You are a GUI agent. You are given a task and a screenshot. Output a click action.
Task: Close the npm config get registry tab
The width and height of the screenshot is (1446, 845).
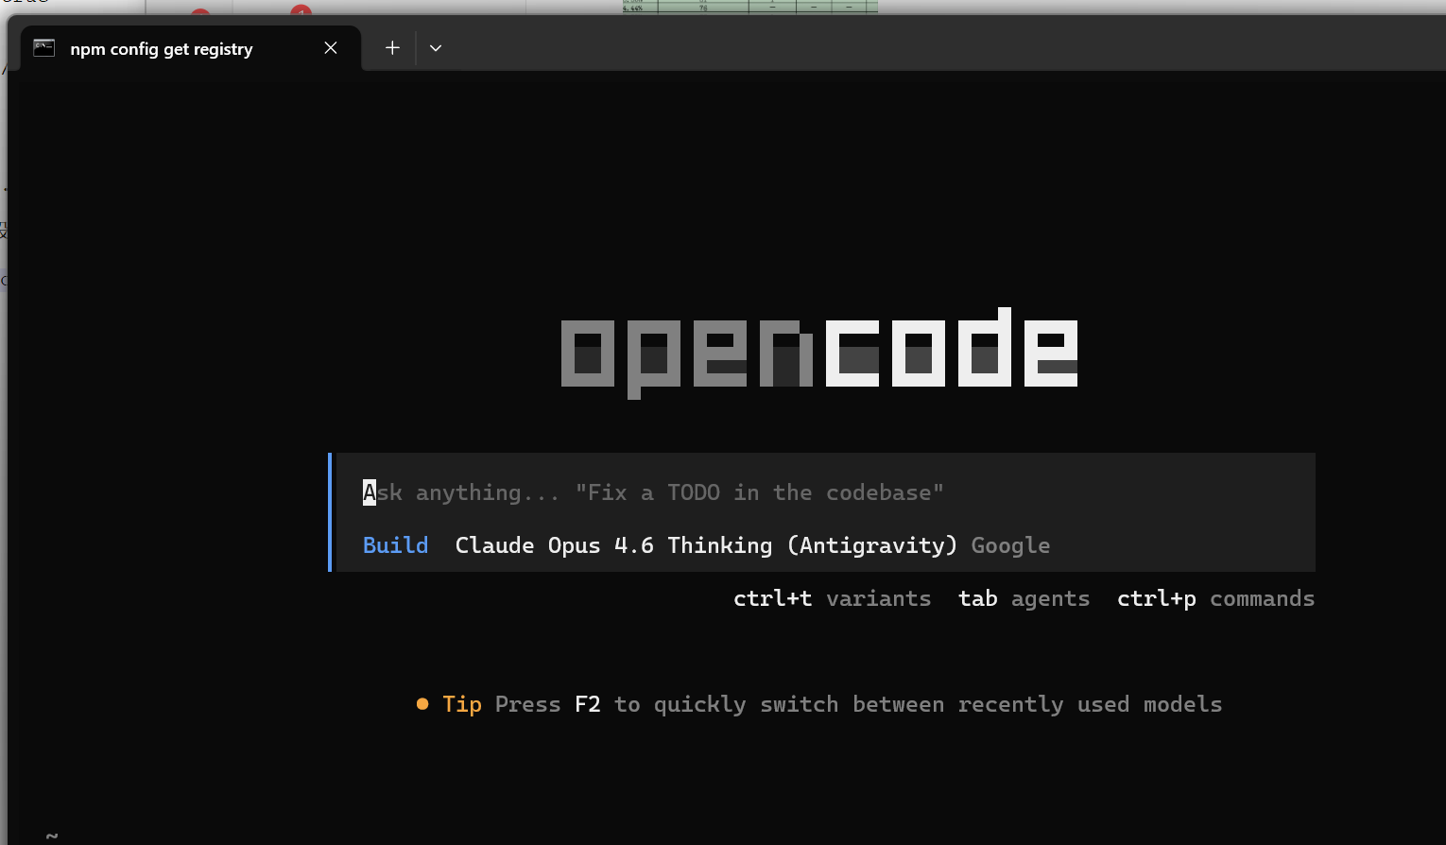pyautogui.click(x=331, y=48)
